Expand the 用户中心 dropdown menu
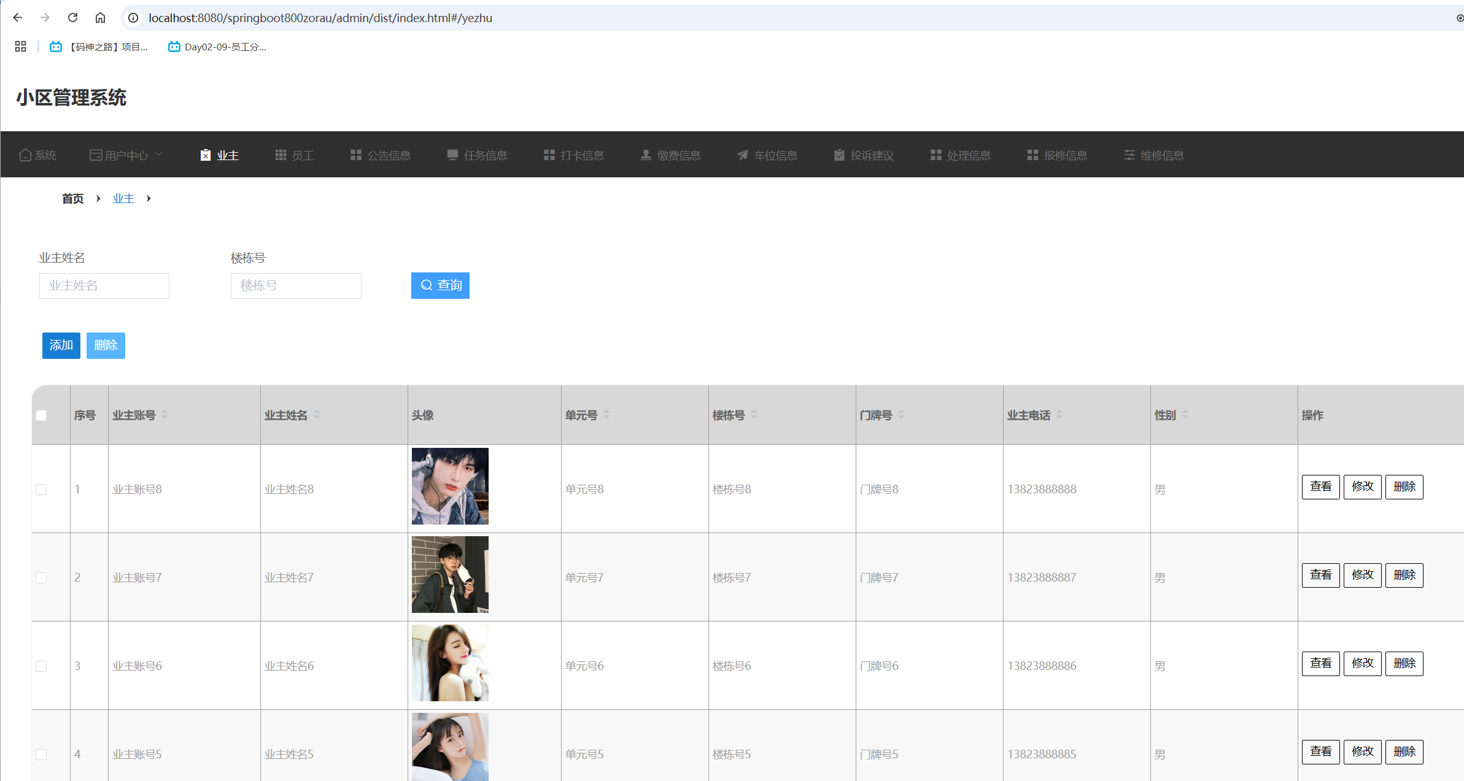The width and height of the screenshot is (1464, 781). 126,155
